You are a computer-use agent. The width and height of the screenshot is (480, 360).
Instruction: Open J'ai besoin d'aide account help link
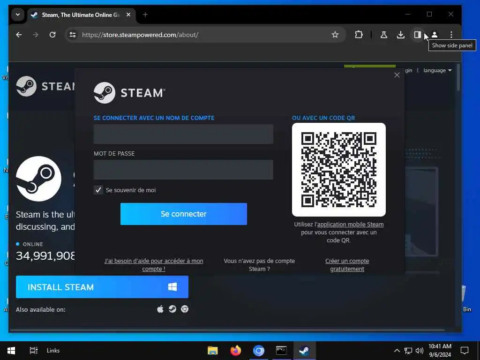(154, 265)
